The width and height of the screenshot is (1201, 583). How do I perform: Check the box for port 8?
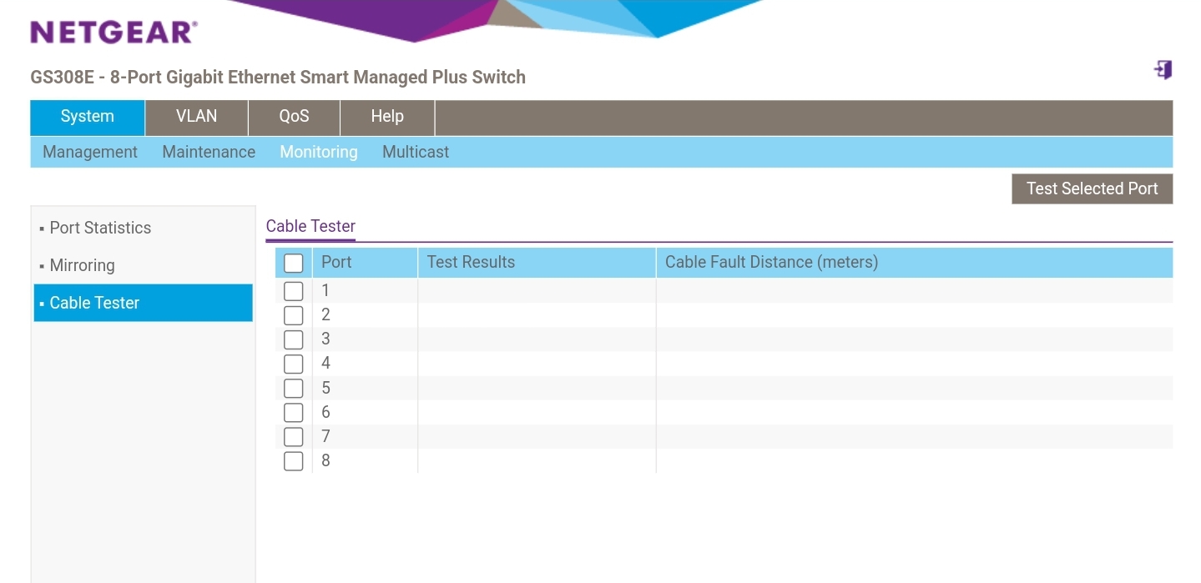[x=294, y=460]
